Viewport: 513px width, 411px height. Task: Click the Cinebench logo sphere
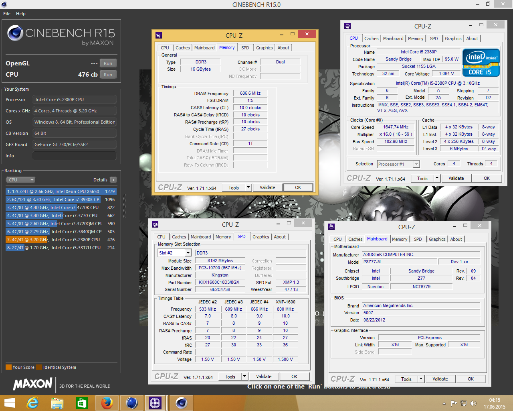click(x=15, y=33)
